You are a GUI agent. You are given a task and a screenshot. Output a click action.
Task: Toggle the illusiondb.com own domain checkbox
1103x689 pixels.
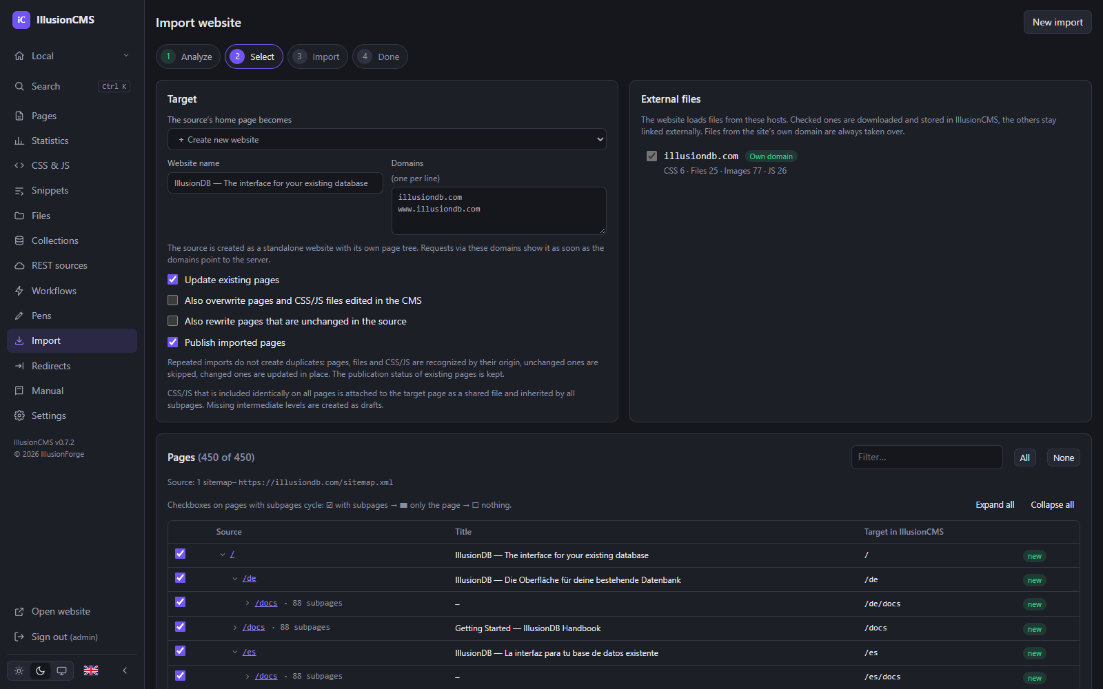pos(651,156)
